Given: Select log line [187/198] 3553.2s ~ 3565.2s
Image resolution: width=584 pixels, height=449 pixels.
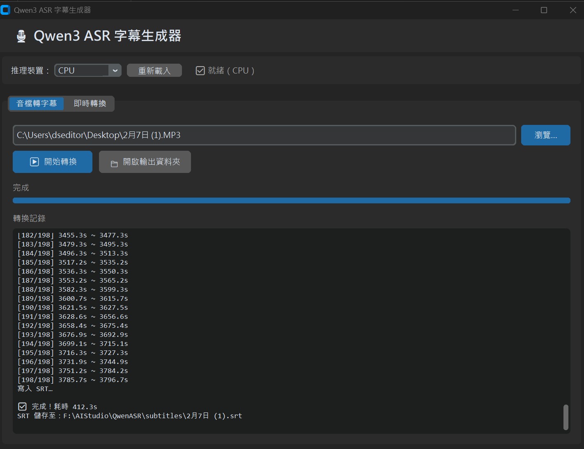Looking at the screenshot, I should [73, 281].
